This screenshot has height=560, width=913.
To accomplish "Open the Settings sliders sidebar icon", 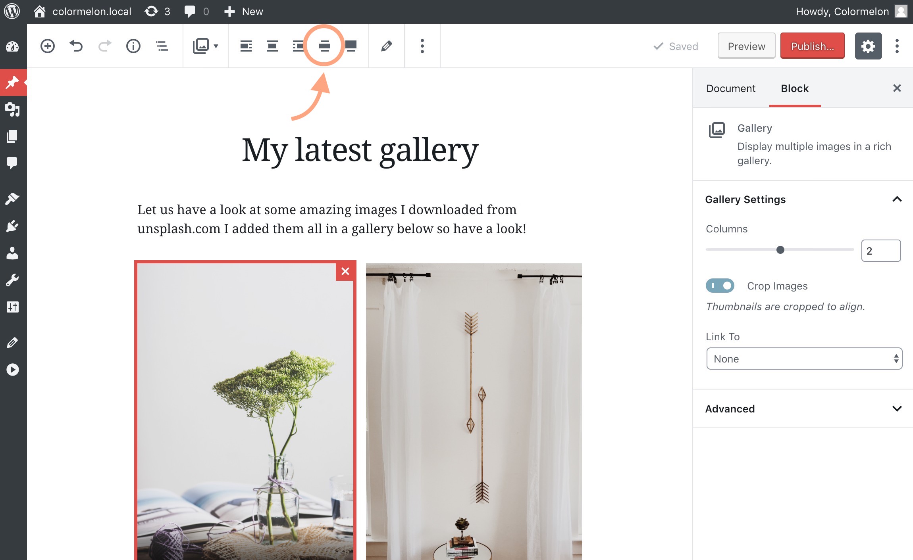I will click(12, 307).
